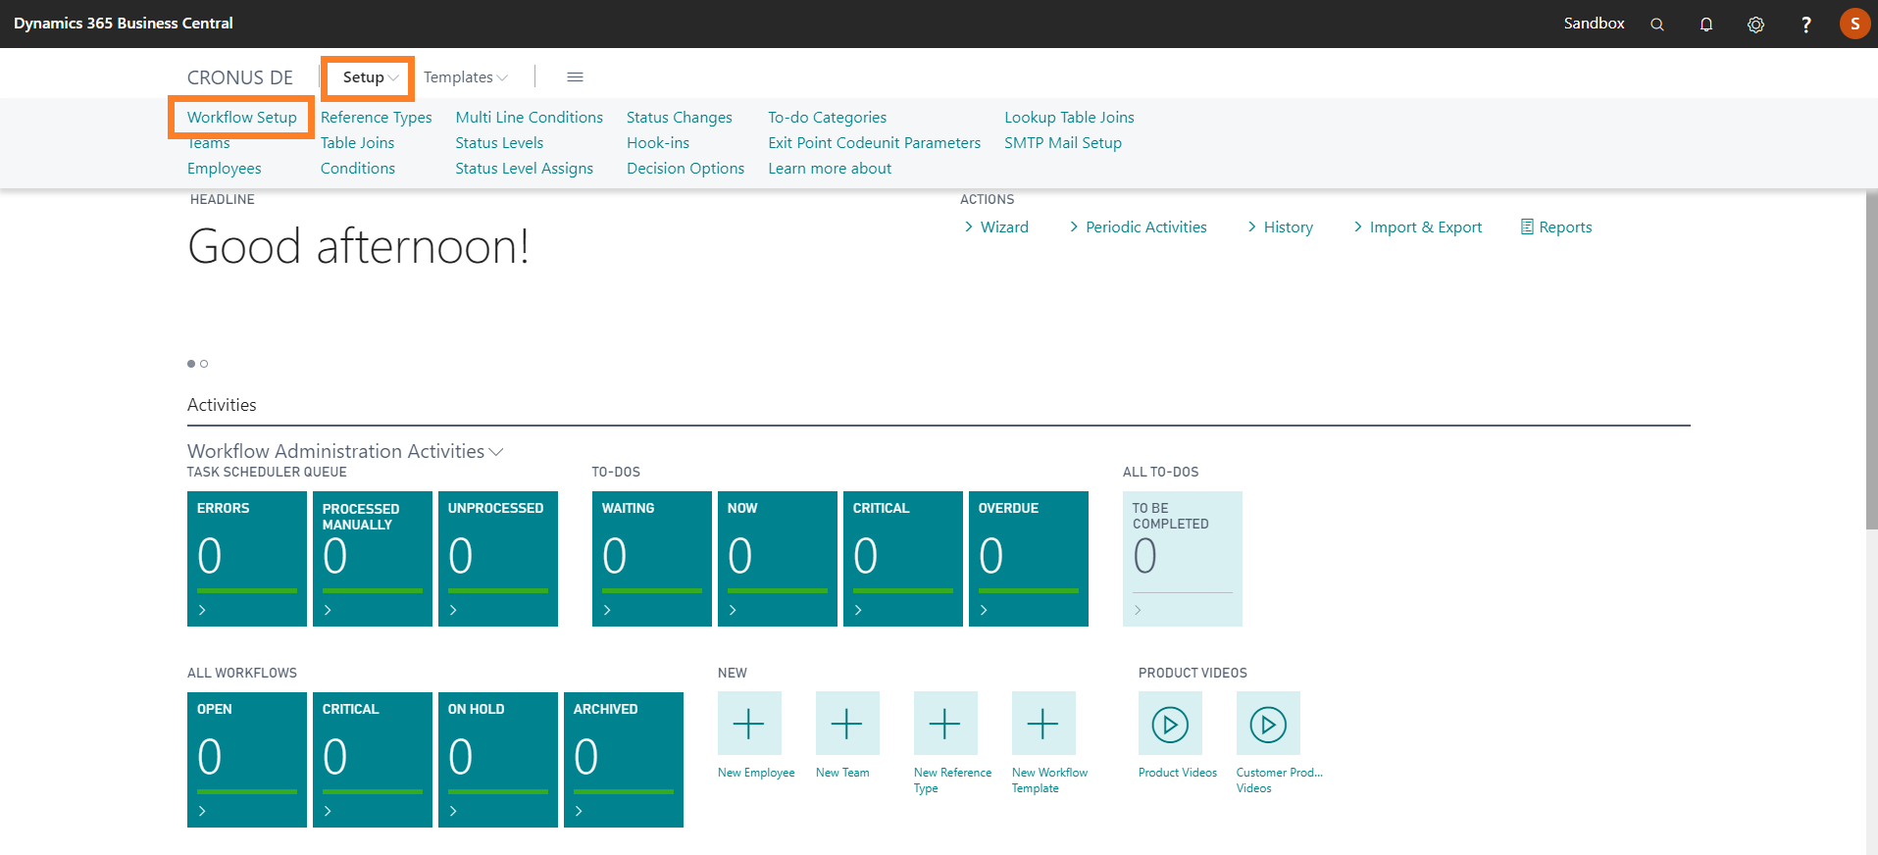Viewport: 1878px width, 855px height.
Task: Play the Product Videos tile
Action: [1170, 724]
